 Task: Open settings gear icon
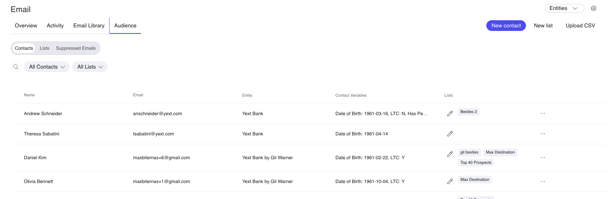pos(594,8)
